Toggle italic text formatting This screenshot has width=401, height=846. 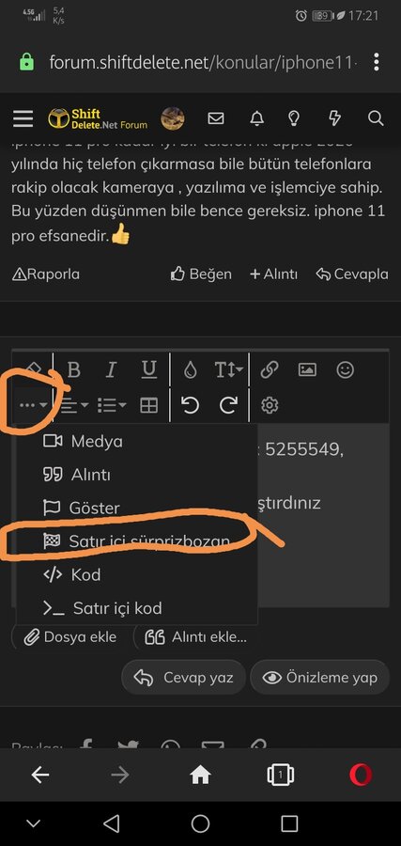[x=111, y=370]
